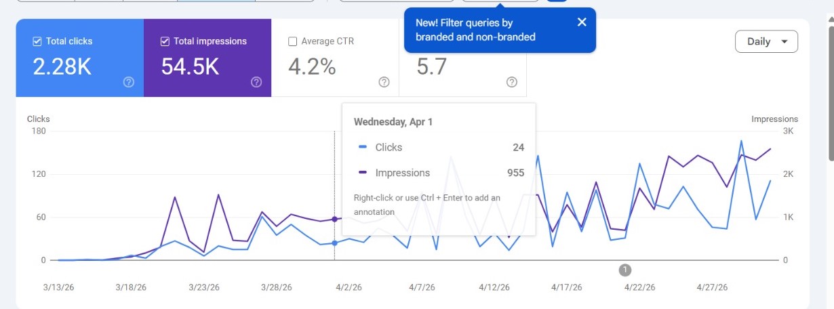Uncheck the Total clicks checkbox
The width and height of the screenshot is (834, 309).
pyautogui.click(x=37, y=41)
